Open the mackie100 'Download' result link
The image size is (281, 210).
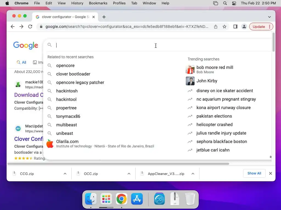29,95
